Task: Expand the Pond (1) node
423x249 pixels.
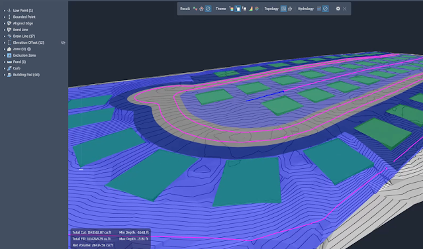Action: click(x=5, y=62)
